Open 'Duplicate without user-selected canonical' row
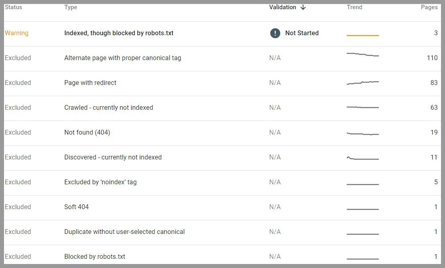445x268 pixels. click(x=222, y=232)
